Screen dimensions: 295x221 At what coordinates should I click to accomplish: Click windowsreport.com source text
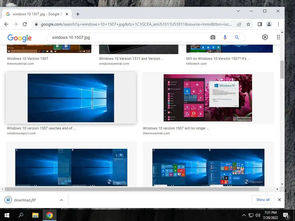click(21, 133)
